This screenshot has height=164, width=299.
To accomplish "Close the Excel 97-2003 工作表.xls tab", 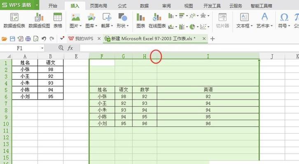I will point(204,39).
